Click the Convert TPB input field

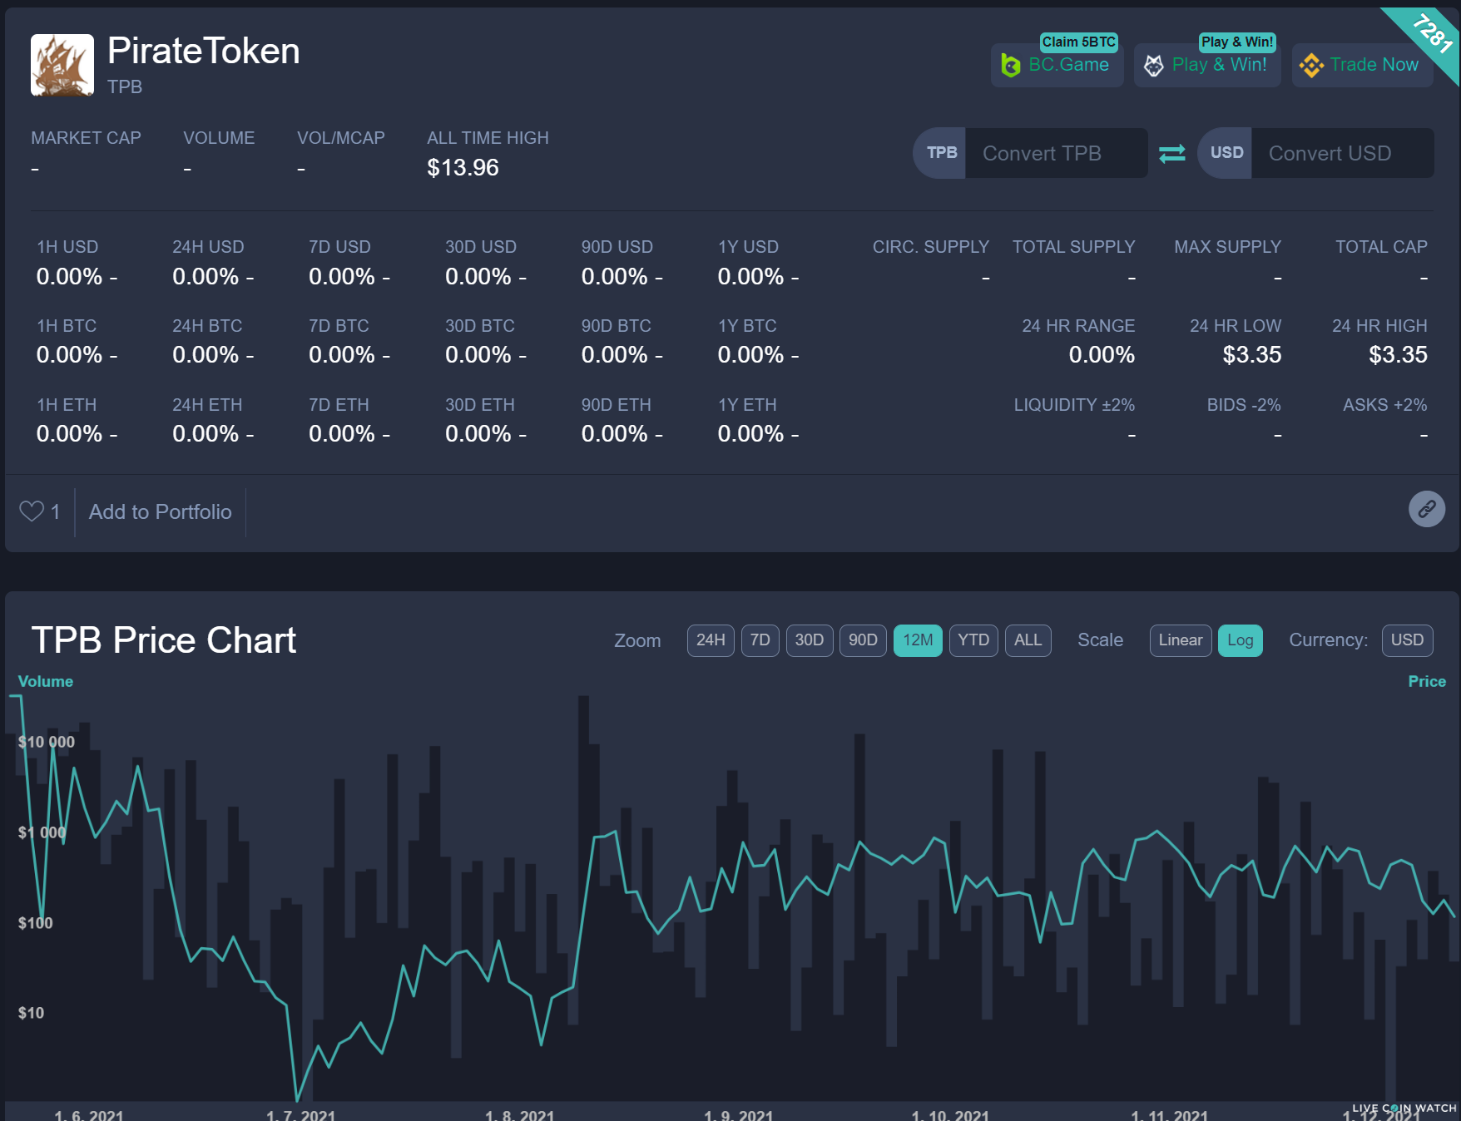pos(1055,153)
